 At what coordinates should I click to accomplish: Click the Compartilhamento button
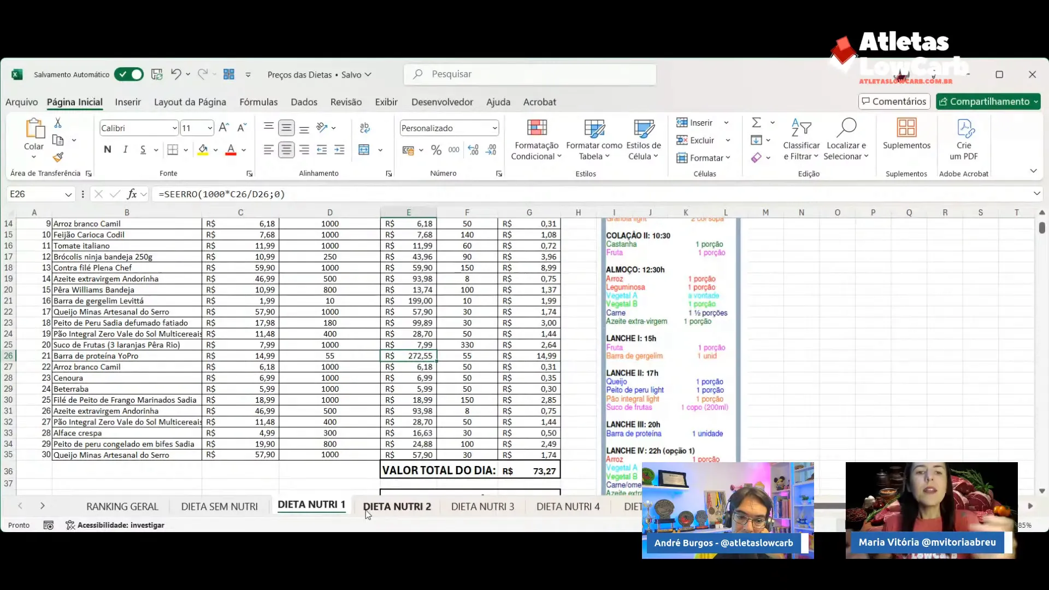tap(988, 102)
